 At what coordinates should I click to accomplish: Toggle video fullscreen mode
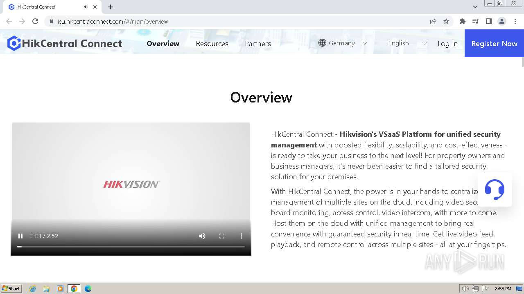[222, 236]
